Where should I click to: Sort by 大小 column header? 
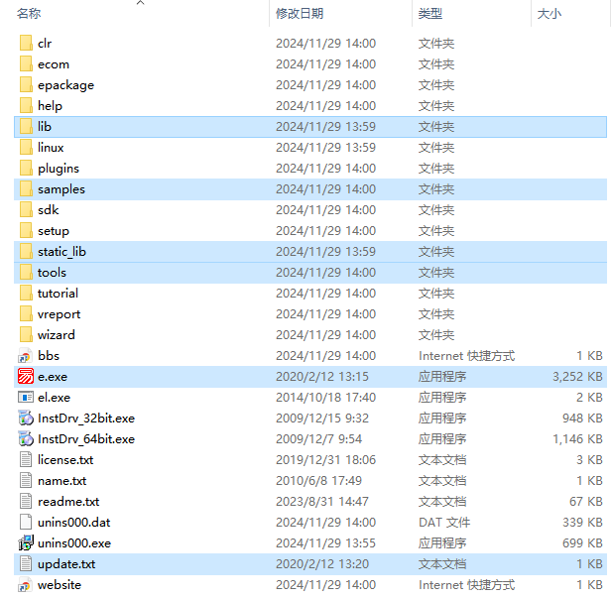549,14
